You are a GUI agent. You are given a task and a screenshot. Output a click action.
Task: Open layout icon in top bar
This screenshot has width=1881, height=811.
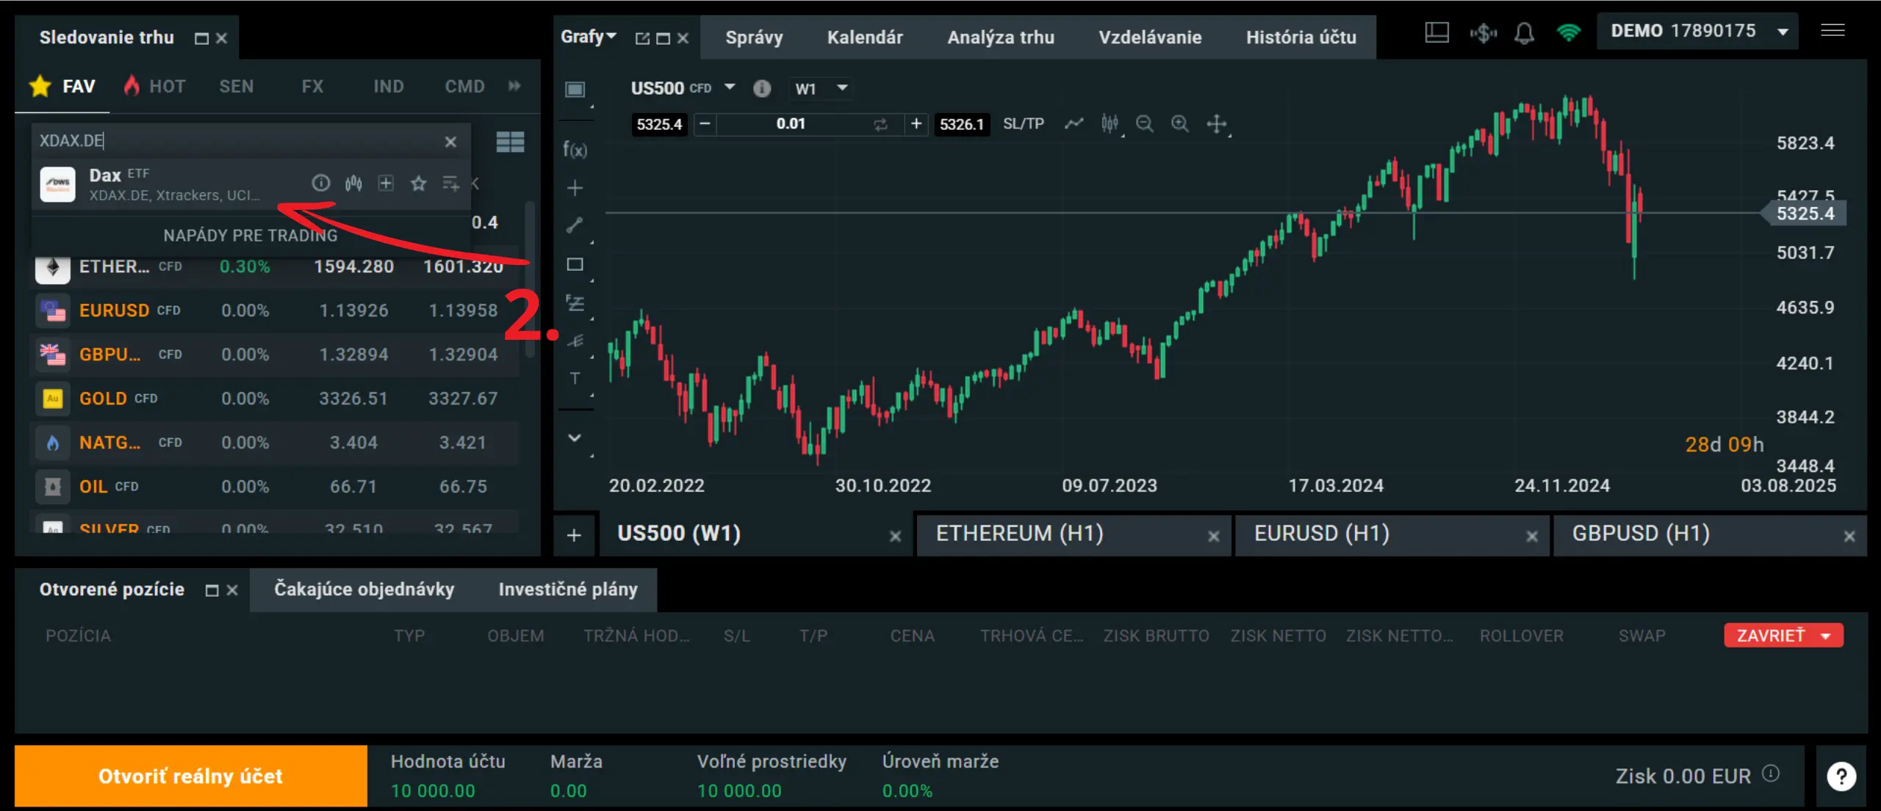(1436, 32)
